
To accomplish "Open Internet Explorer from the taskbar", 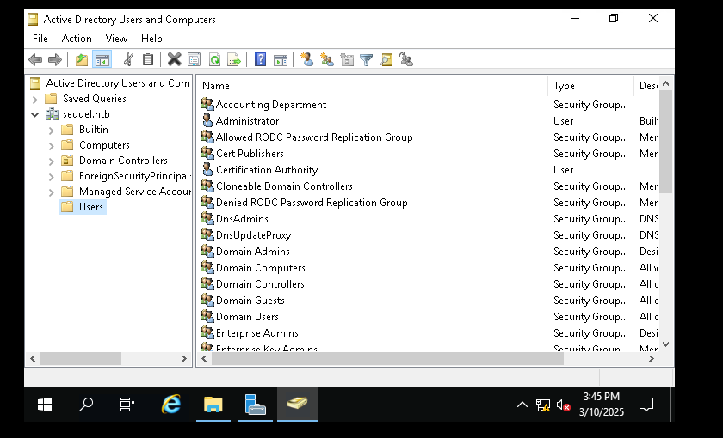I will point(171,405).
